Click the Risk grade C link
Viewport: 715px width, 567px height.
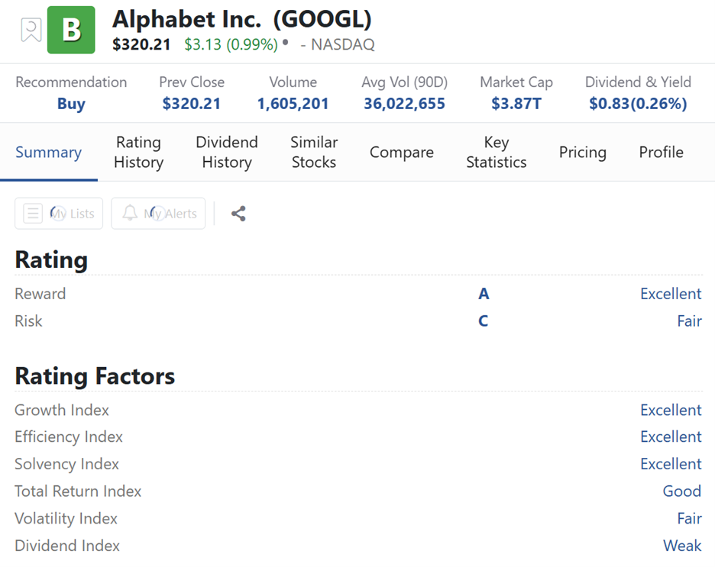(484, 321)
